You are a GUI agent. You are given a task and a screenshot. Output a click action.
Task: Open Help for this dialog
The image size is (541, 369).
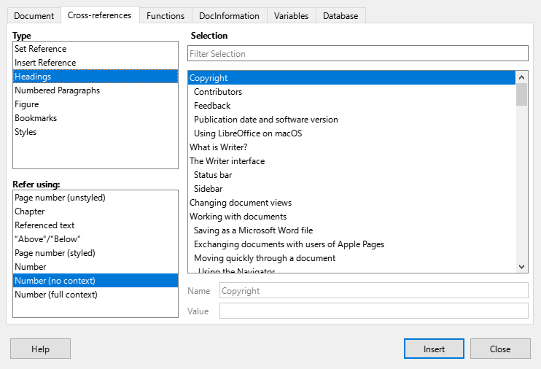pos(40,349)
